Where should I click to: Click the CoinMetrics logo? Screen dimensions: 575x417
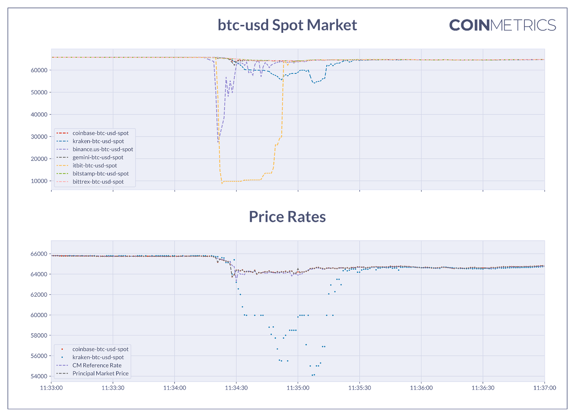(502, 25)
